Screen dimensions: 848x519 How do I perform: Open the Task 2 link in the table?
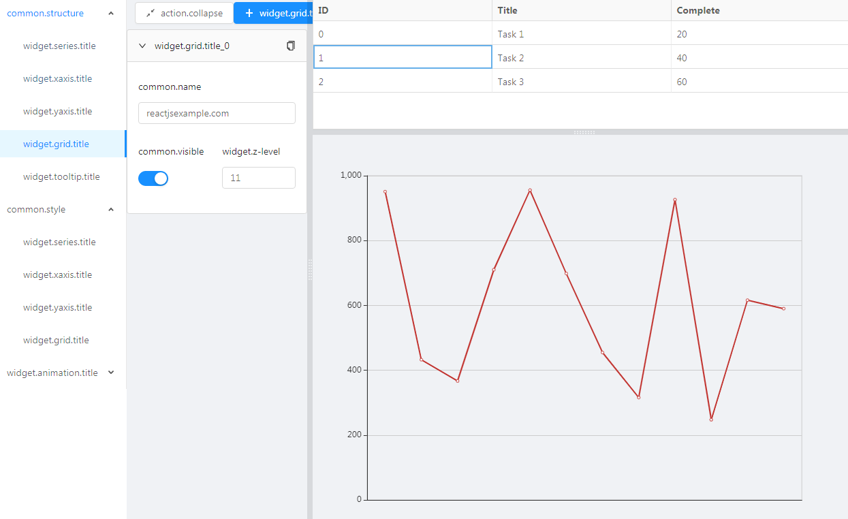click(x=511, y=57)
